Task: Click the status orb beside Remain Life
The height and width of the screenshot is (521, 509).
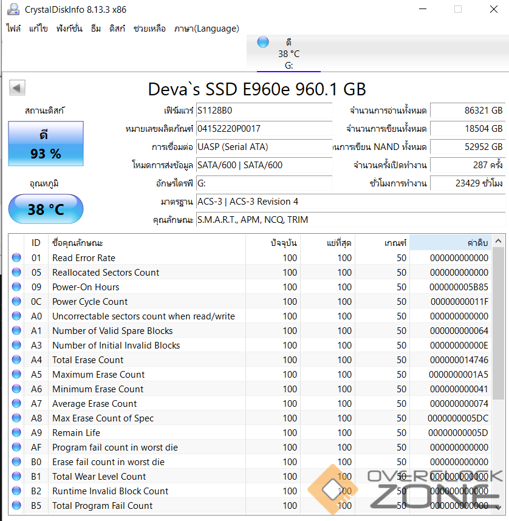Action: click(16, 433)
